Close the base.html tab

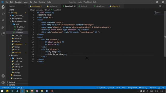75,6
